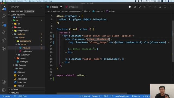
Task: Go to previous change arrow icon
Action: tap(145, 7)
